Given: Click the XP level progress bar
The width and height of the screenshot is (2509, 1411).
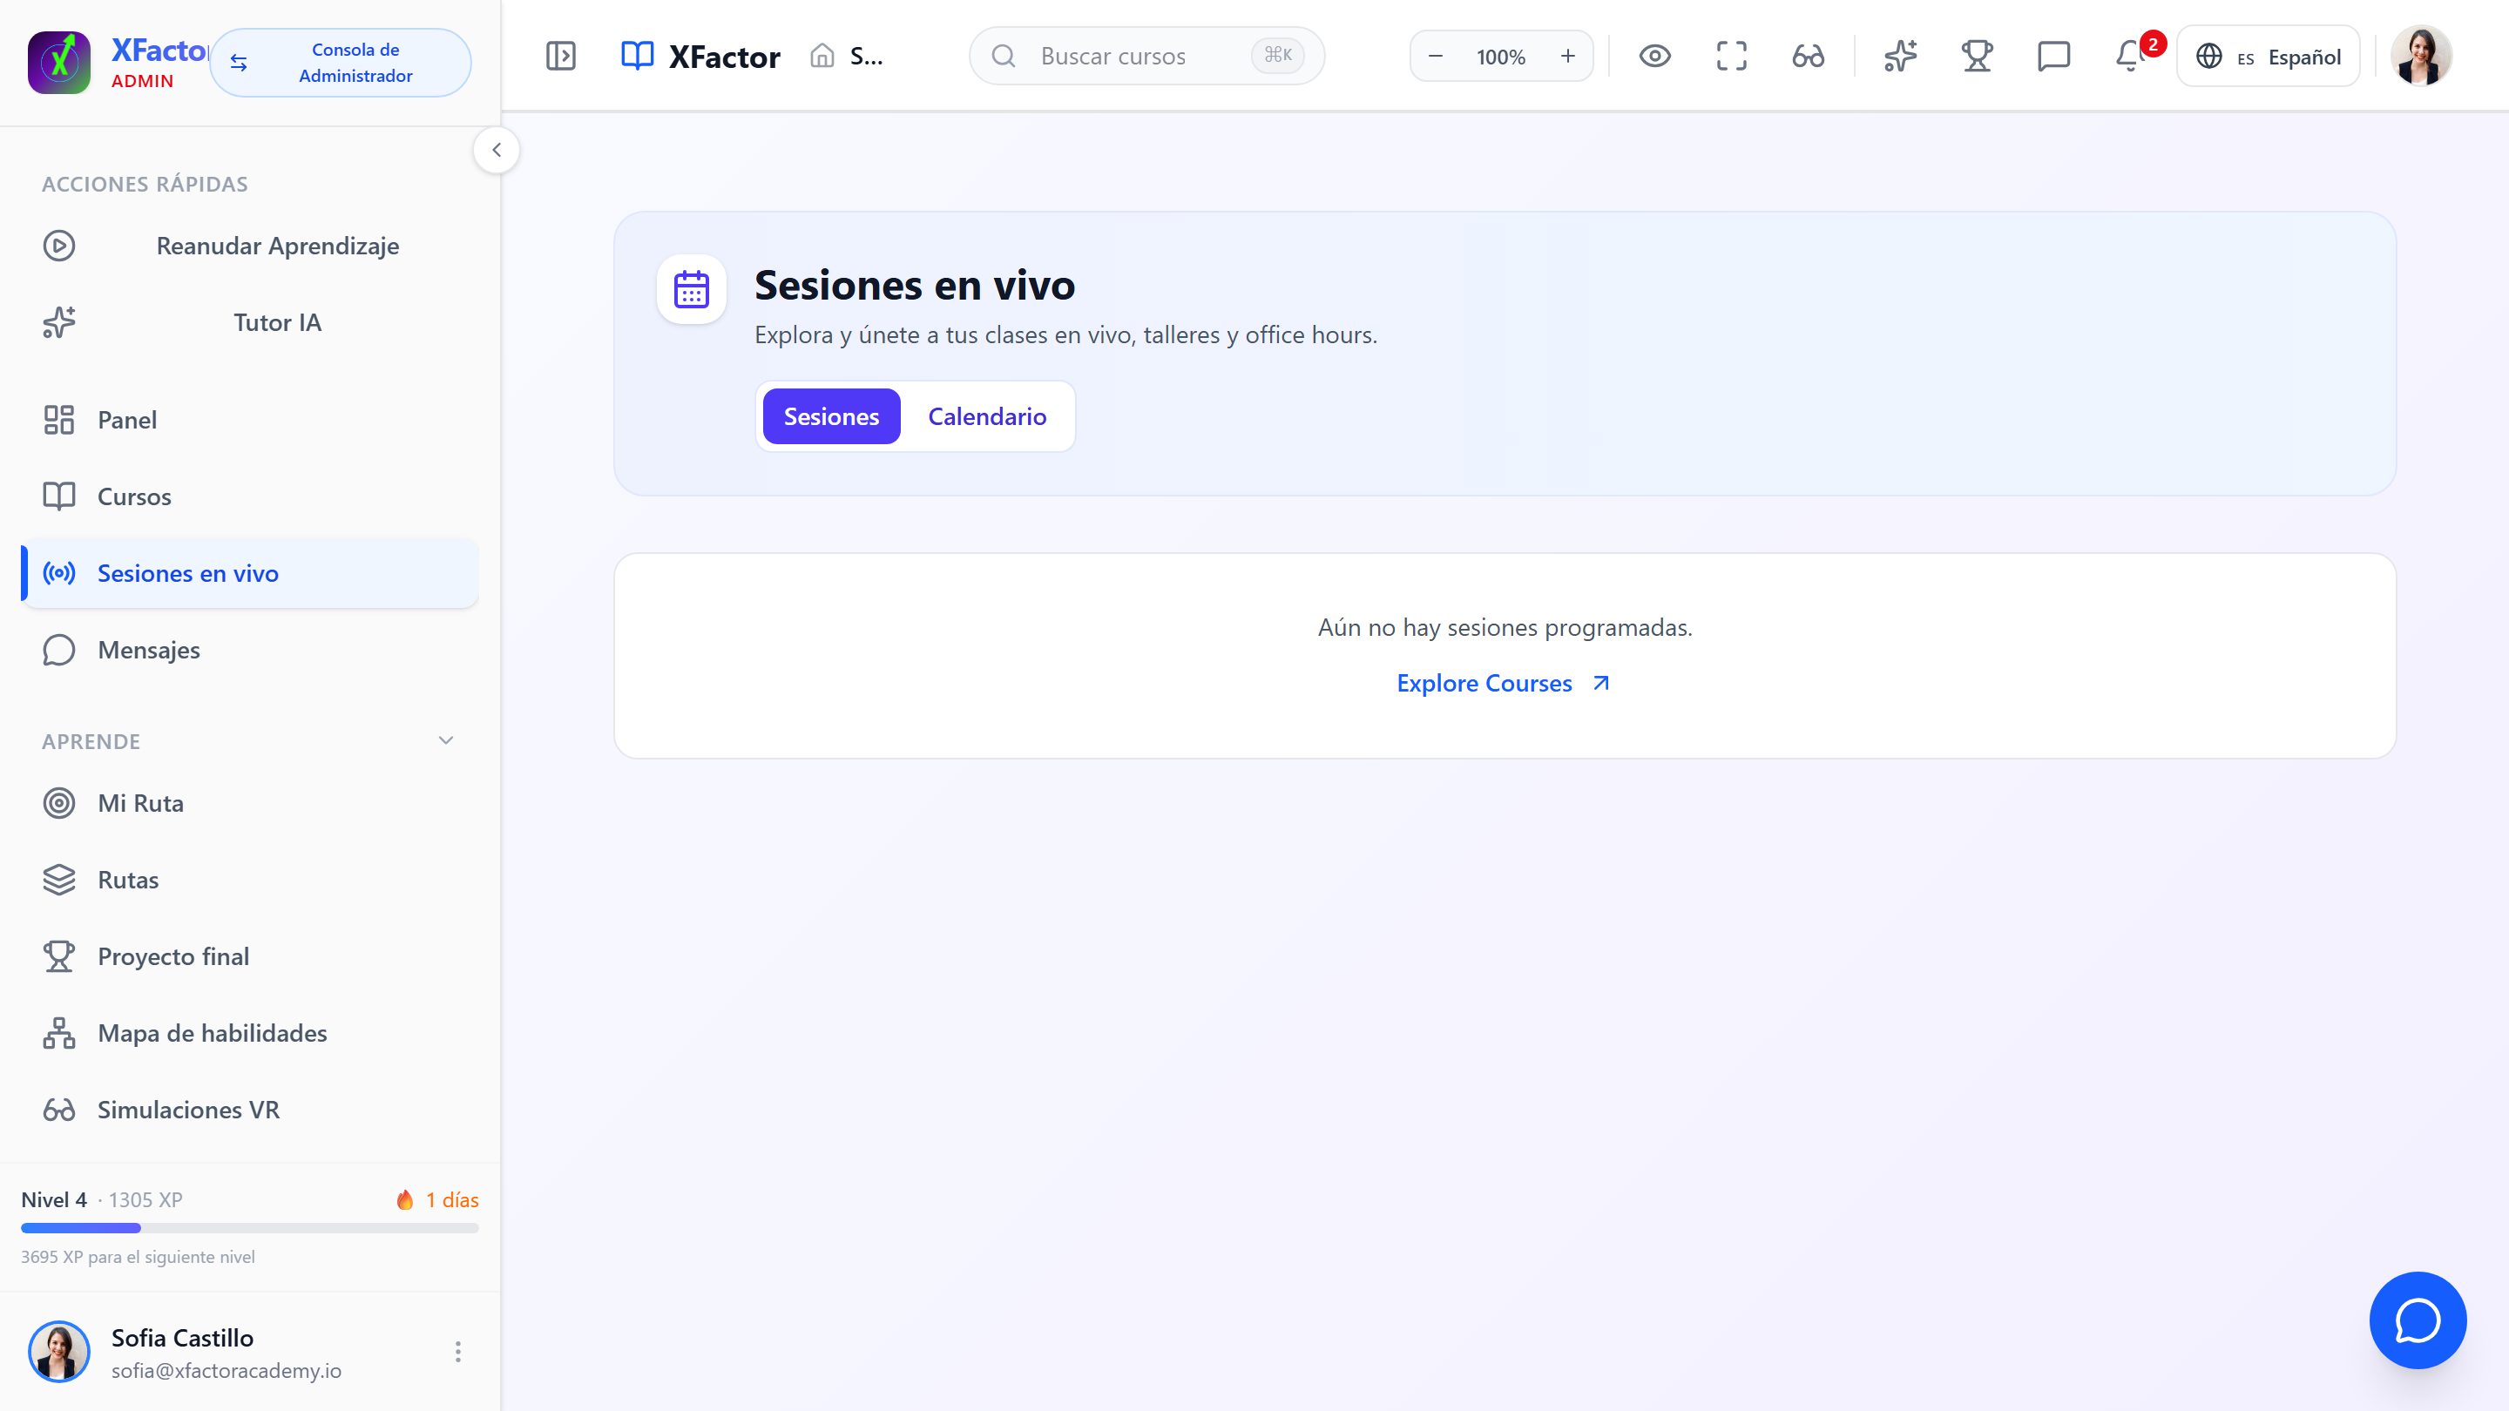Looking at the screenshot, I should coord(249,1229).
